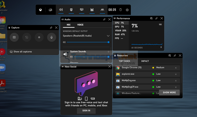Click the Google Chrome icon in Resources

point(118,68)
